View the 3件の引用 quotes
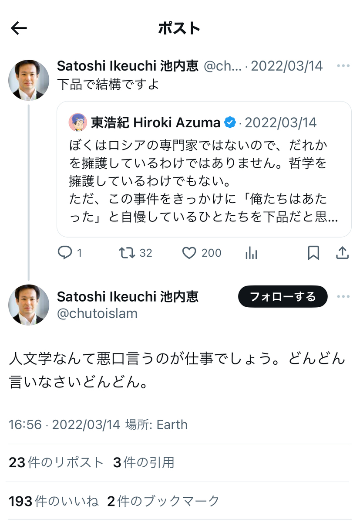The width and height of the screenshot is (360, 523). pyautogui.click(x=144, y=462)
